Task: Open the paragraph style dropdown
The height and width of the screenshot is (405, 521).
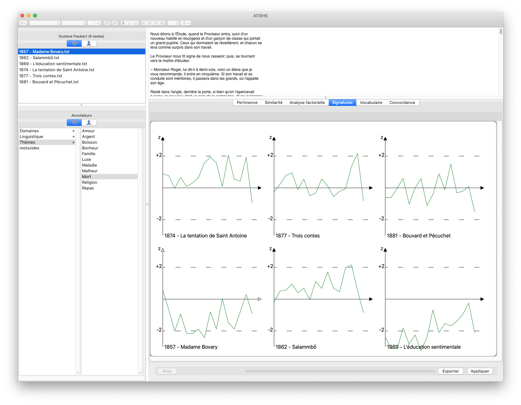Action: [23, 23]
